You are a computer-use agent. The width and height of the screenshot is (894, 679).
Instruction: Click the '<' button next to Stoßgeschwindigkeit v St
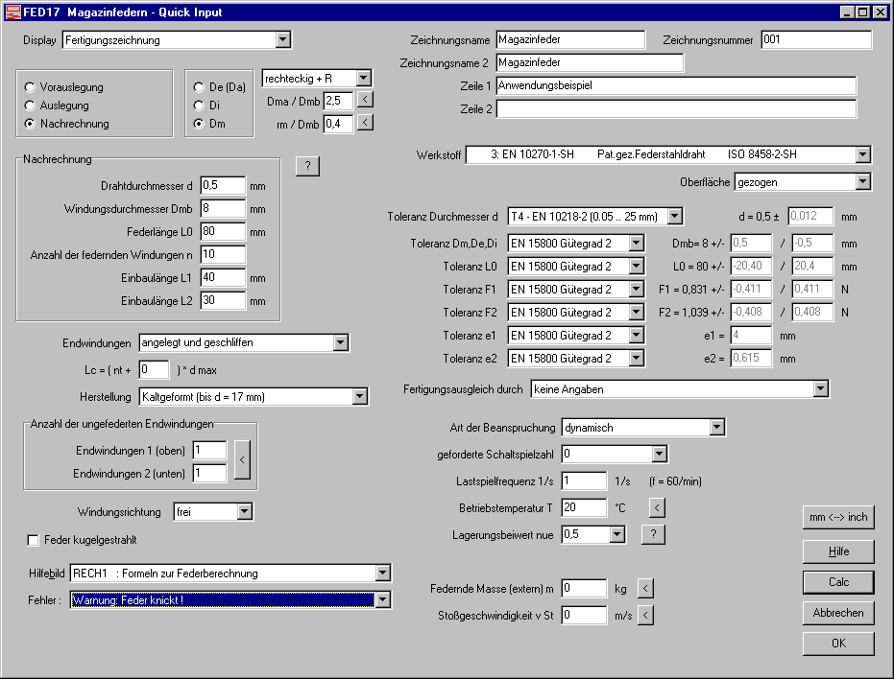tap(645, 615)
